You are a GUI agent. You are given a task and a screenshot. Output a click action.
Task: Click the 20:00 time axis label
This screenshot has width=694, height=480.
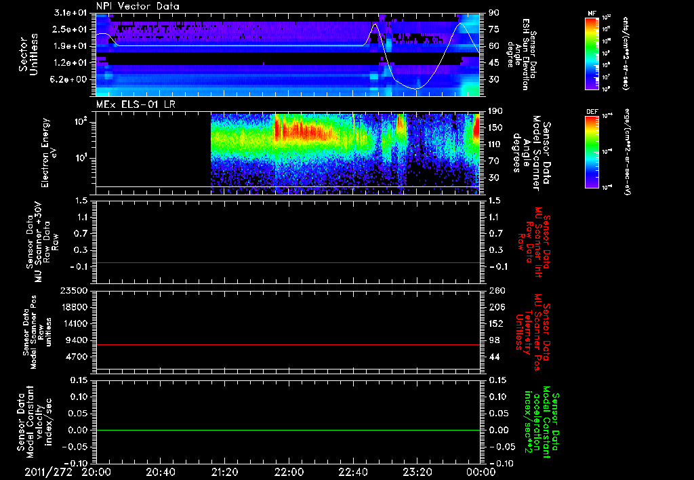coord(96,472)
